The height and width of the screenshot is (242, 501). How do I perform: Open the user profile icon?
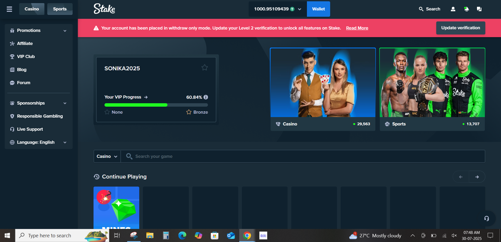pos(453,9)
